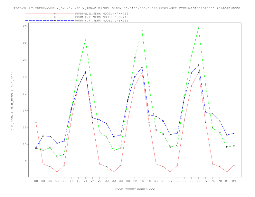Click x-axis tick label 63
Screen dimensions: 255x197
(x=184, y=181)
